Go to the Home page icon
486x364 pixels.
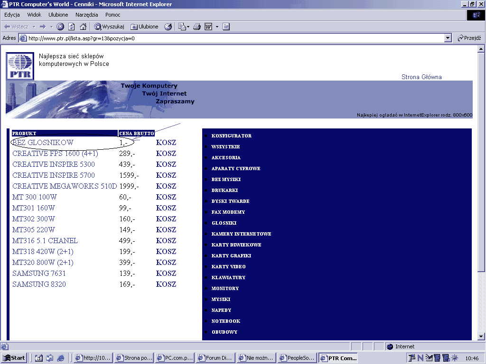83,27
